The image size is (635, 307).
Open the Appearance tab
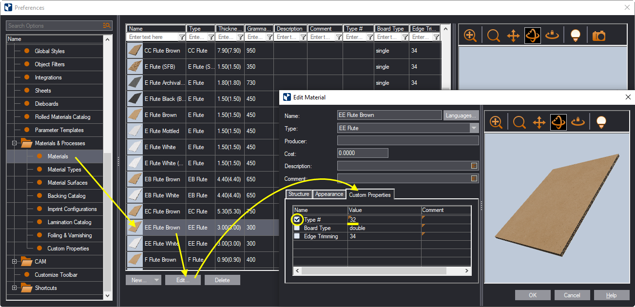pos(329,194)
